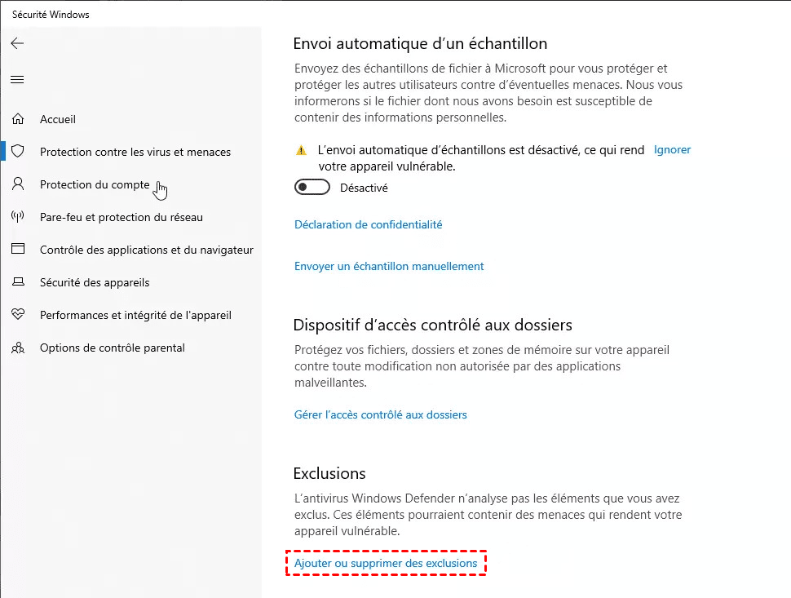Open the hamburger navigation menu
This screenshot has height=598, width=791.
[x=17, y=79]
